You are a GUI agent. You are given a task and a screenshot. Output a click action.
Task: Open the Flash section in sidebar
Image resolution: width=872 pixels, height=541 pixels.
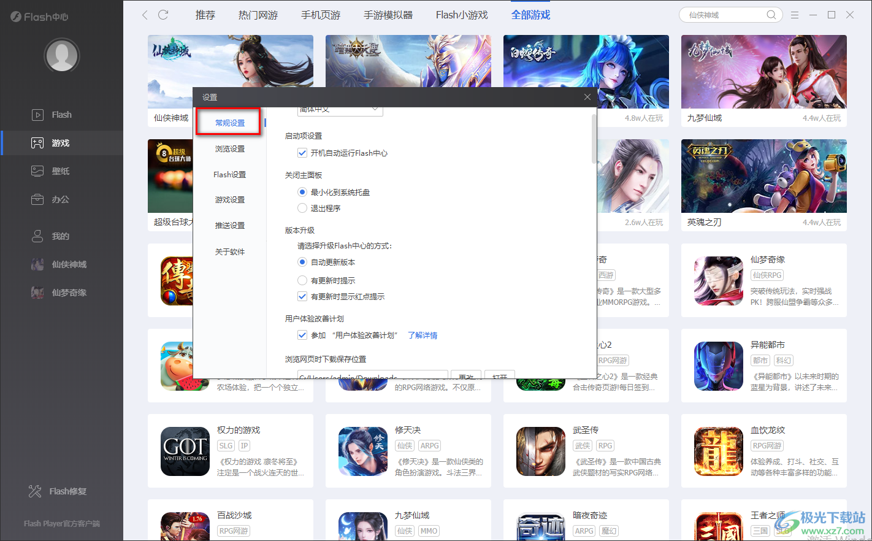(x=61, y=115)
